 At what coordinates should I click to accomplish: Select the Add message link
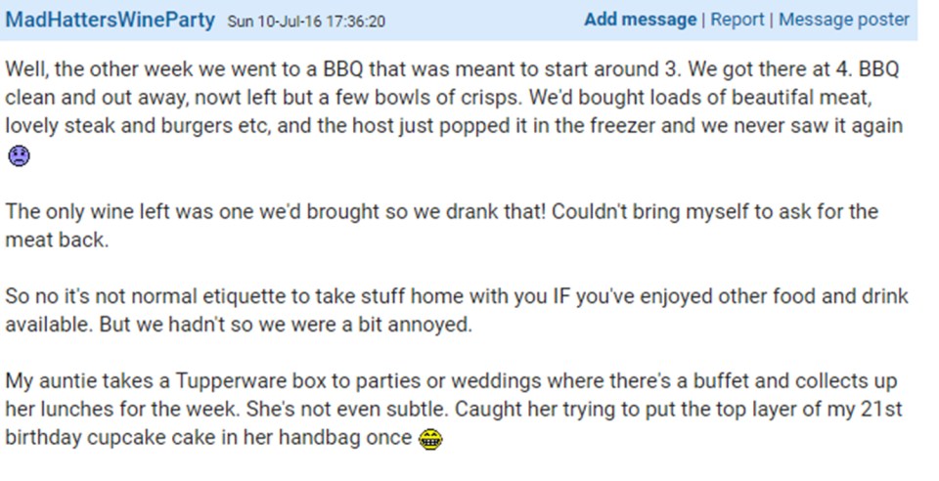(640, 20)
